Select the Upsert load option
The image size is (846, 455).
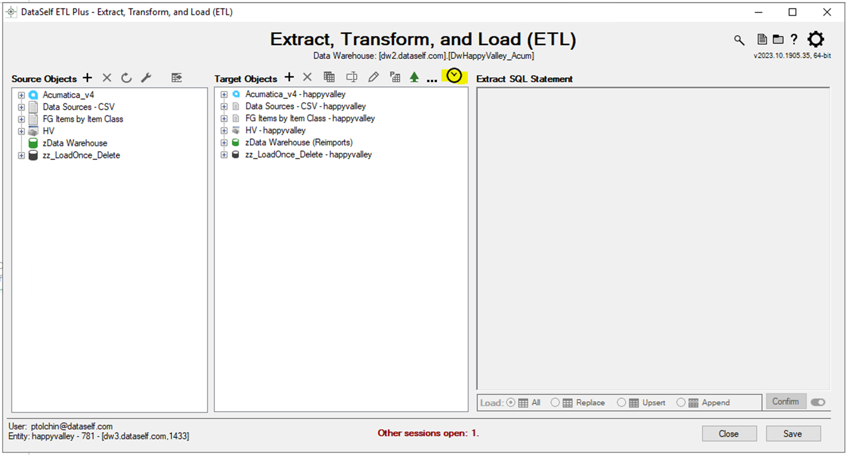pos(621,402)
